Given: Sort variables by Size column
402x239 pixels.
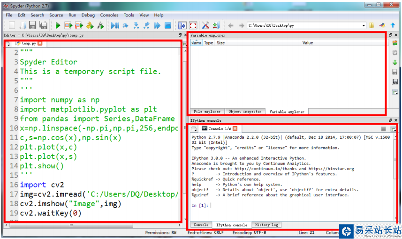Looking at the screenshot, I should [x=221, y=43].
